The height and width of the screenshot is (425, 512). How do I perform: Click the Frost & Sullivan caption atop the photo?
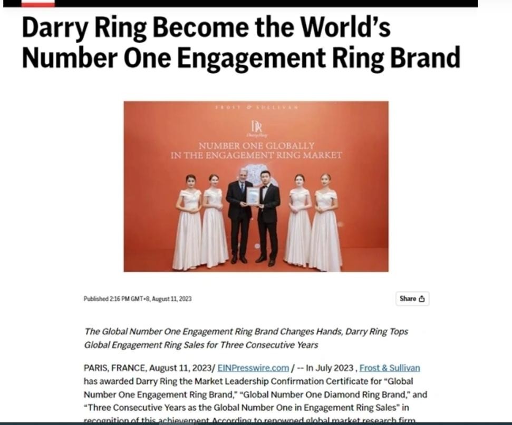256,107
